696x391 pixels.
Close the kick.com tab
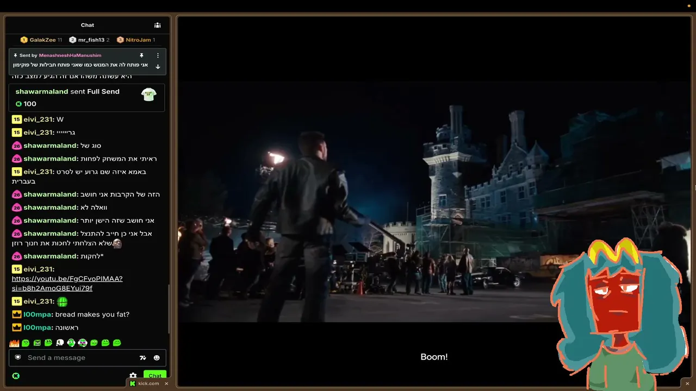(x=166, y=383)
